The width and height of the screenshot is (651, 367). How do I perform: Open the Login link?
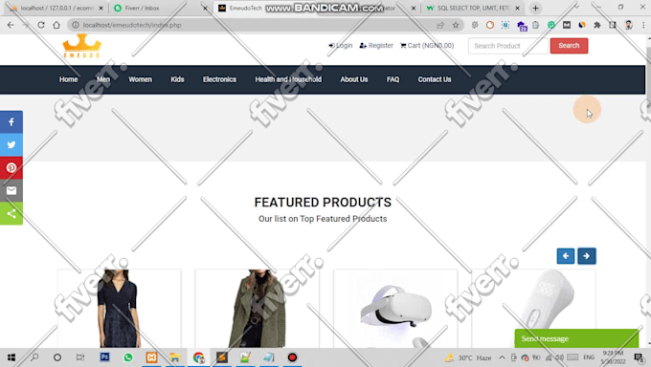coord(341,46)
